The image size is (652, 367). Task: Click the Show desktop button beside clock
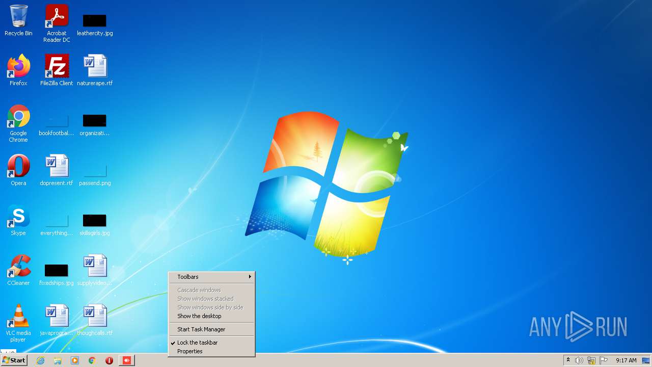click(646, 360)
